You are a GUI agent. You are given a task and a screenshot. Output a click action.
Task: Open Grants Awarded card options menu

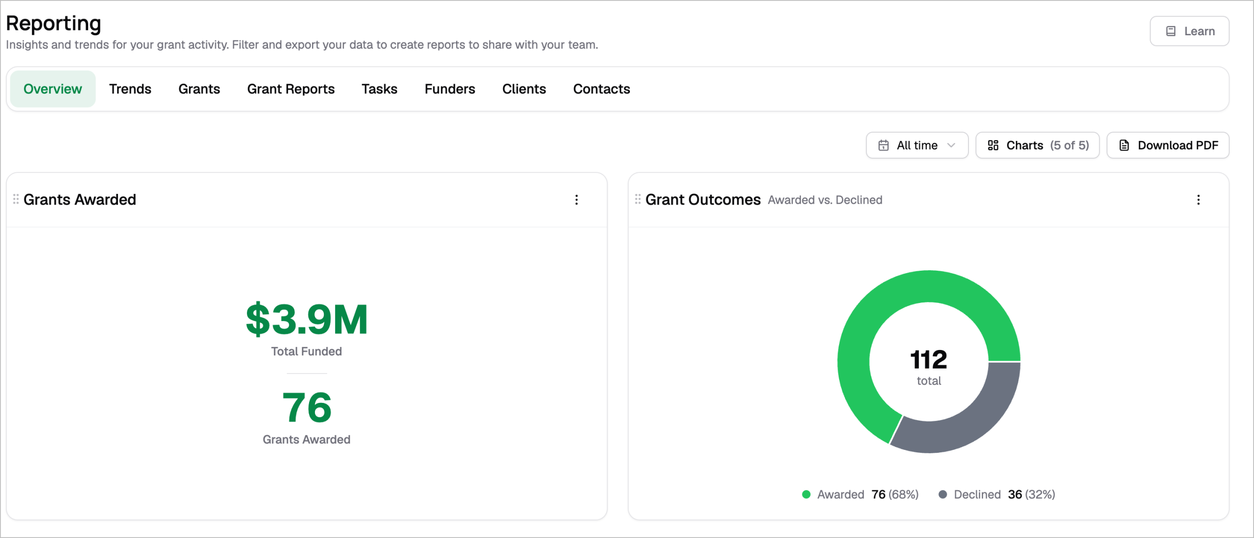click(577, 200)
